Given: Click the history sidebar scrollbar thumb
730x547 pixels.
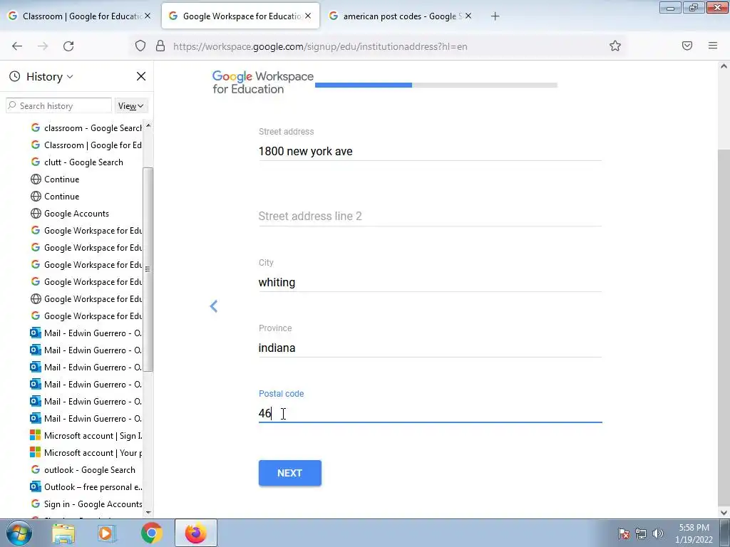Looking at the screenshot, I should [x=148, y=269].
